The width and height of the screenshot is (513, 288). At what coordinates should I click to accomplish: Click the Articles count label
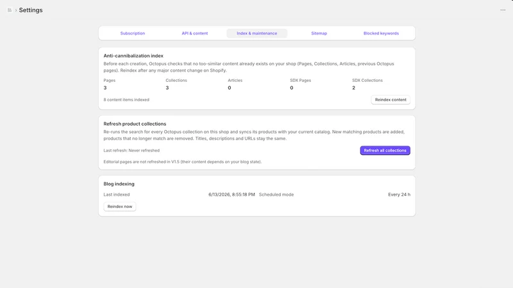[x=235, y=81]
